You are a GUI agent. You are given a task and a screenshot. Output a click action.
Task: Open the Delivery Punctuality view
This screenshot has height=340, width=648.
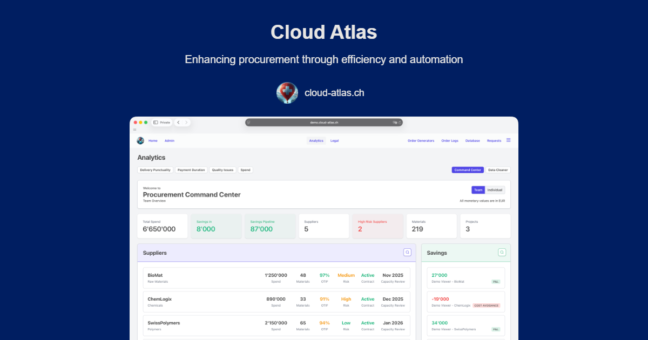click(155, 170)
